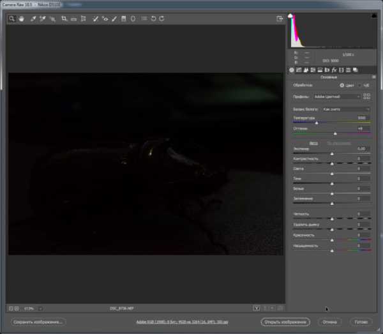Click the Сохранить изображение button

(39, 323)
